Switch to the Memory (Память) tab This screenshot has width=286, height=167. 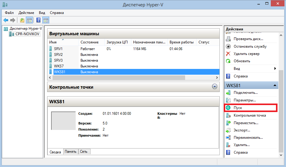[x=71, y=152]
